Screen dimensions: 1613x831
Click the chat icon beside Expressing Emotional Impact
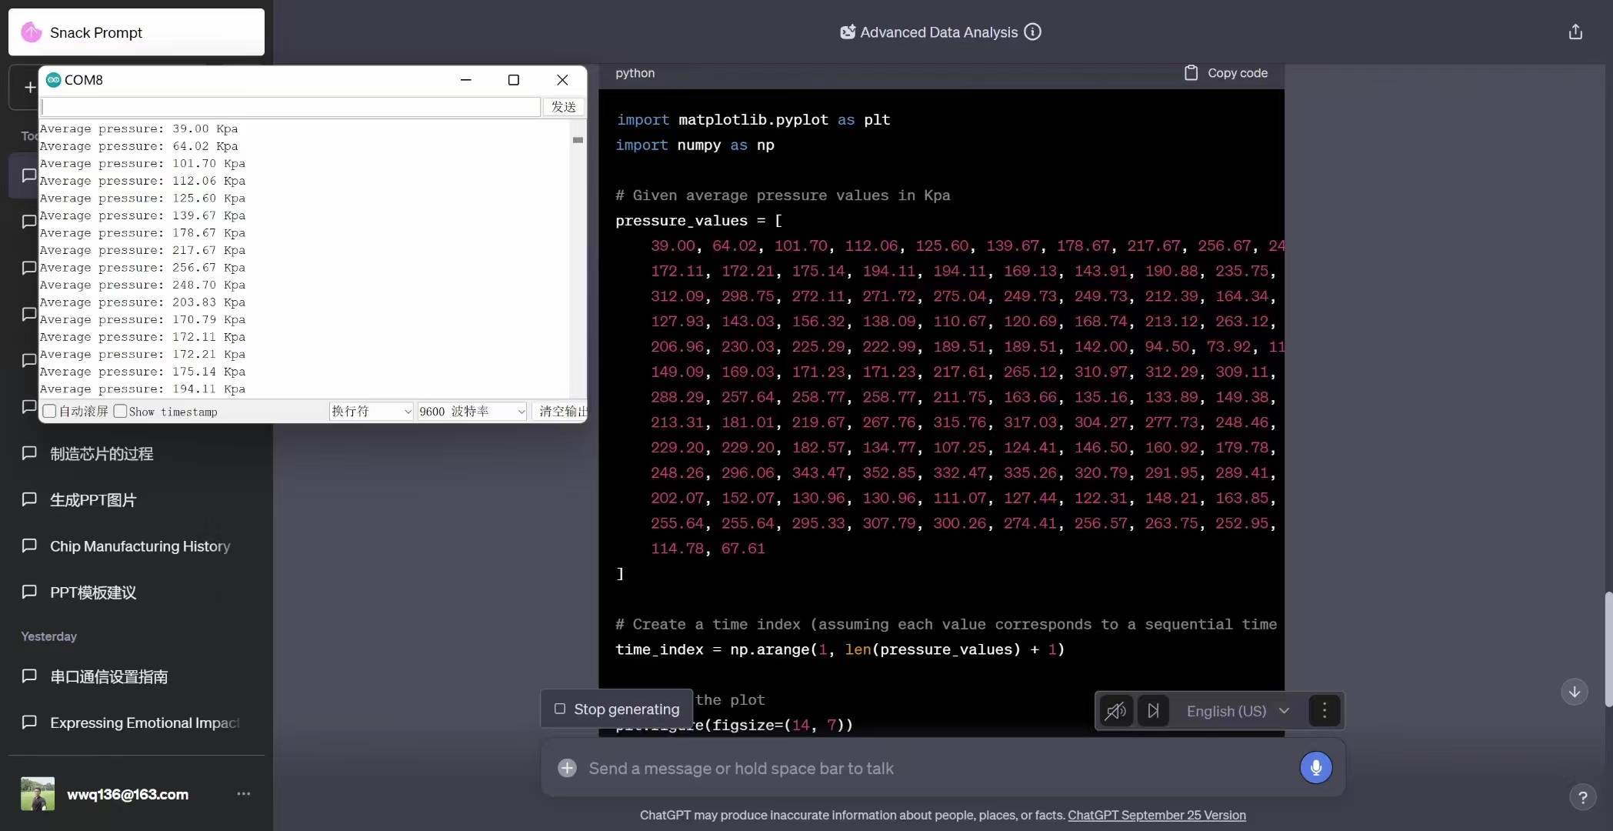coord(29,723)
